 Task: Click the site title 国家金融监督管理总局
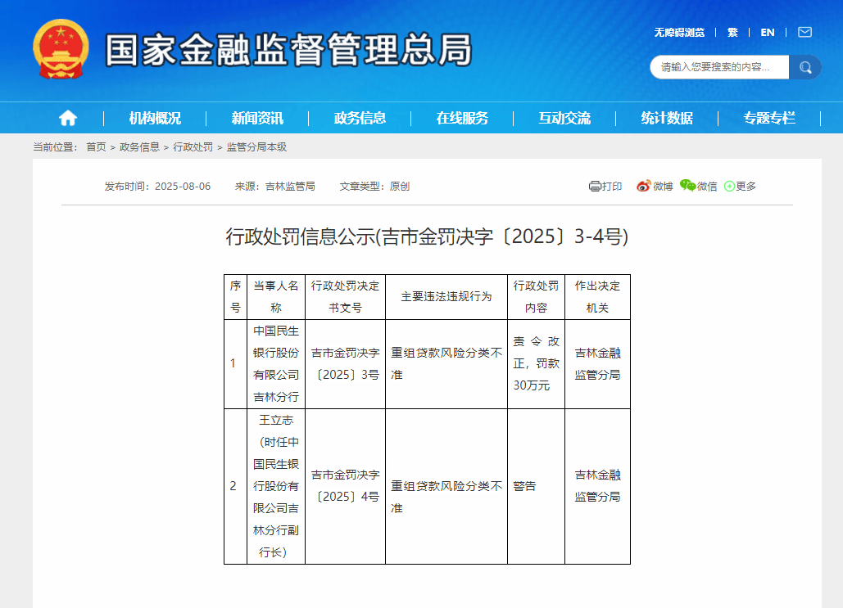[x=288, y=50]
